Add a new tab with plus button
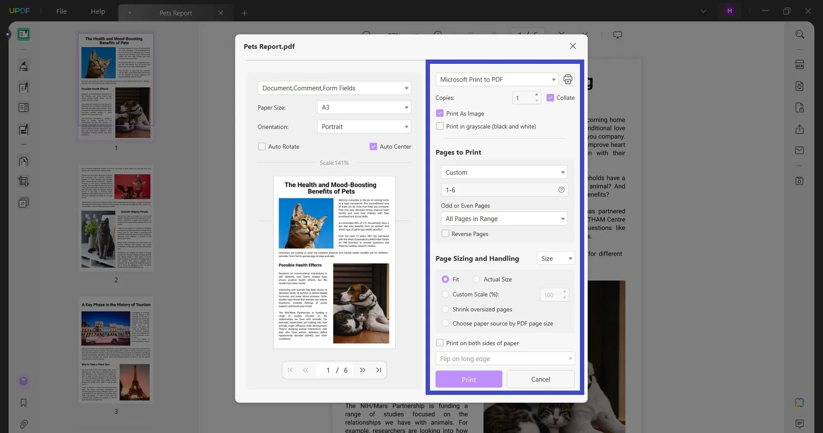 coord(244,13)
